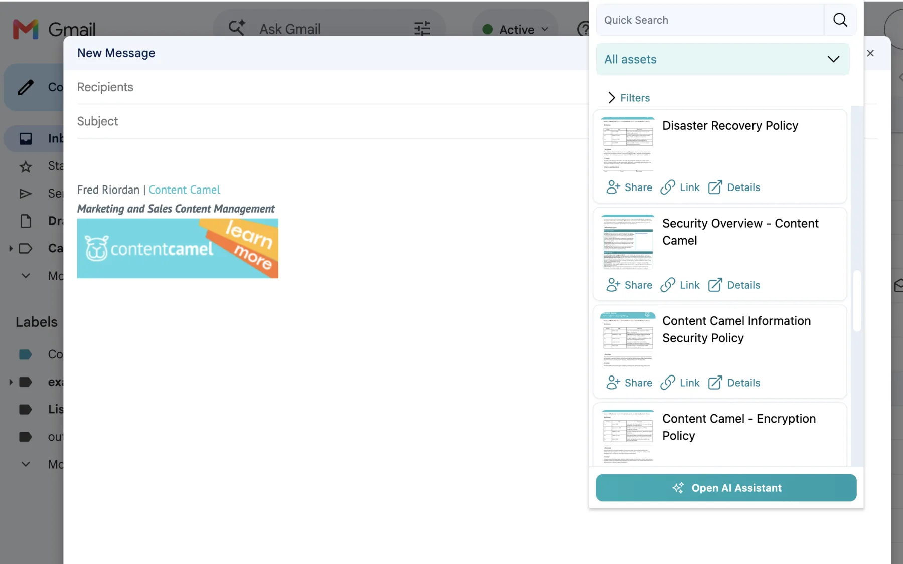Screen dimensions: 903x564
Task: Click Security Overview share person icon
Action: 613,285
